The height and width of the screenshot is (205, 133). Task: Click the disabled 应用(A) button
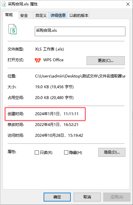click(x=117, y=197)
